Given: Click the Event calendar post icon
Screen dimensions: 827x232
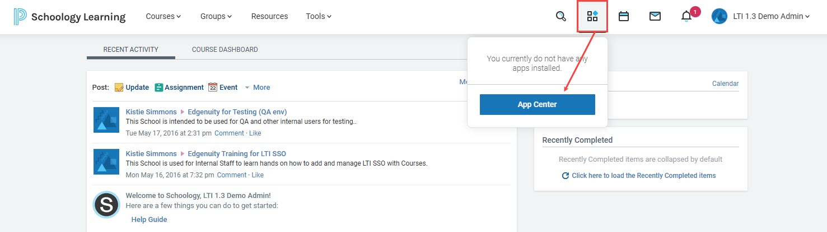Looking at the screenshot, I should point(213,87).
